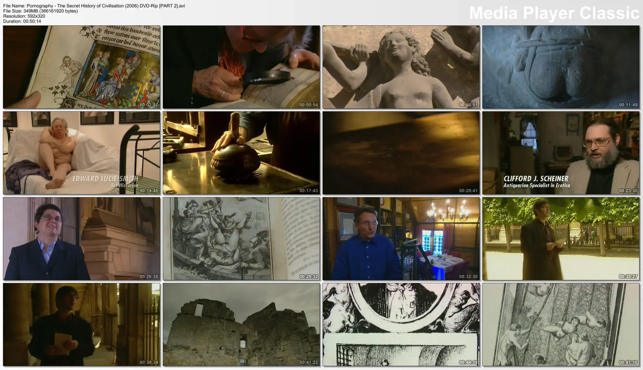Click the 'Antiquarian Specialist in Erotica' caption
Viewport: 643px width, 370px height.
tap(537, 185)
